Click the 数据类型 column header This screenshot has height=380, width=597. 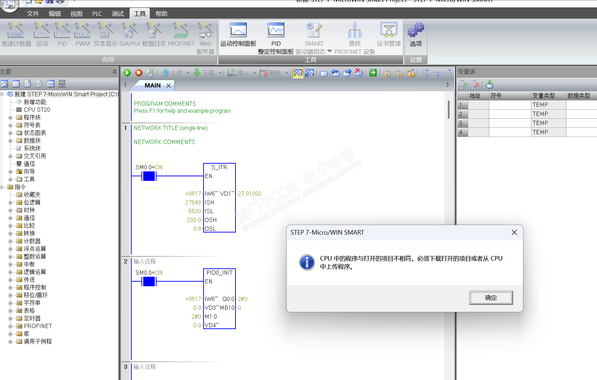click(581, 96)
